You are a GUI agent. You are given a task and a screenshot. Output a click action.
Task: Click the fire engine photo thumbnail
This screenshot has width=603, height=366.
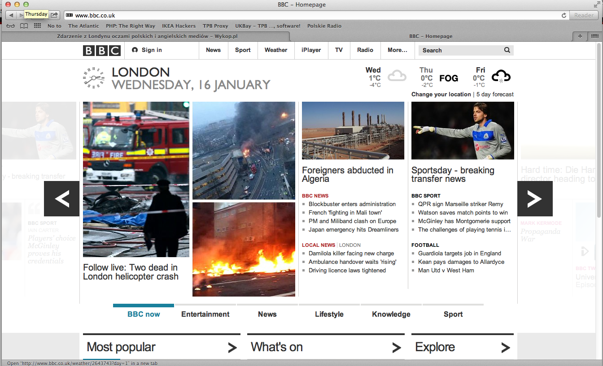pyautogui.click(x=136, y=179)
